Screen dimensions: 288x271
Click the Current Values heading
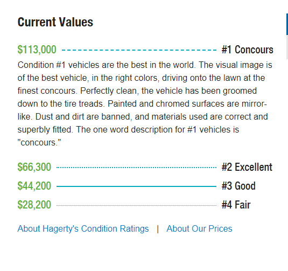(55, 22)
